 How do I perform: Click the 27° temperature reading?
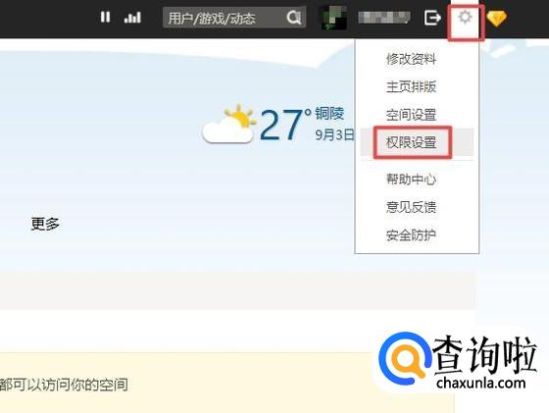(285, 125)
